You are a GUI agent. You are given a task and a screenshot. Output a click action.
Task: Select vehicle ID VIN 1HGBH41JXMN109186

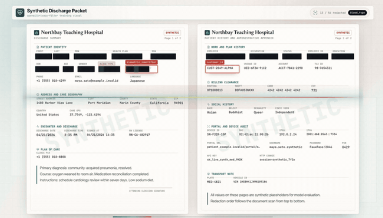click(x=250, y=182)
